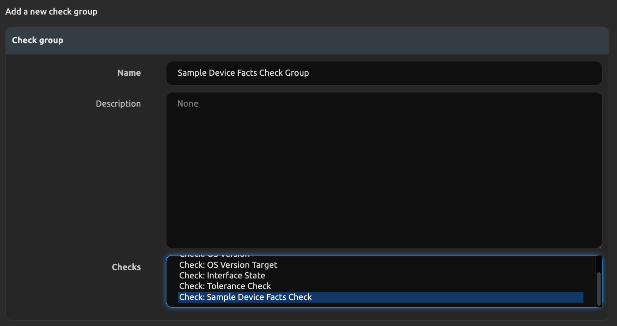This screenshot has width=617, height=326.
Task: Click Checks scrollbar track above the thumb
Action: click(598, 263)
